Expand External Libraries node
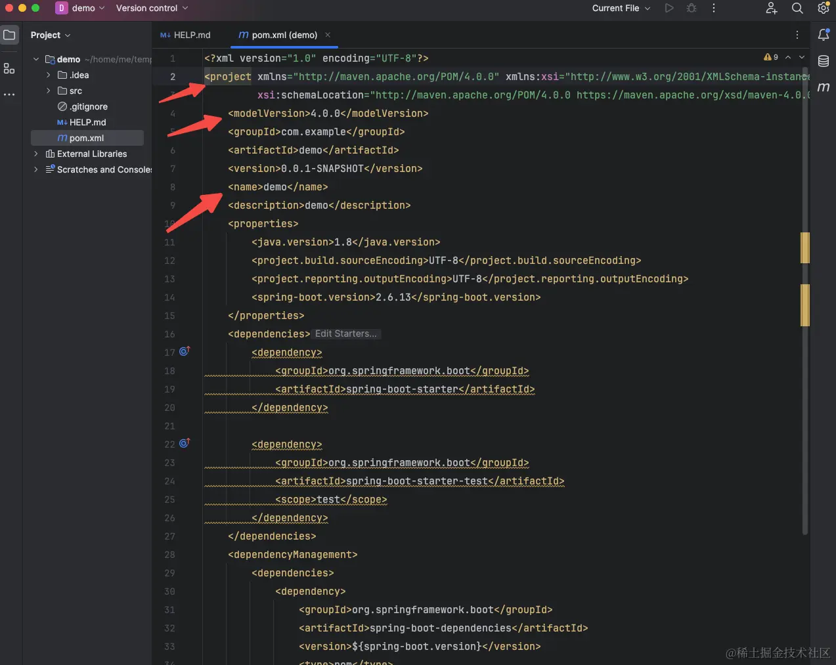836x665 pixels. click(36, 154)
